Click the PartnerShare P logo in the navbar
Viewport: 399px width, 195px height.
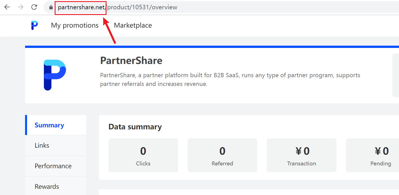pyautogui.click(x=34, y=25)
